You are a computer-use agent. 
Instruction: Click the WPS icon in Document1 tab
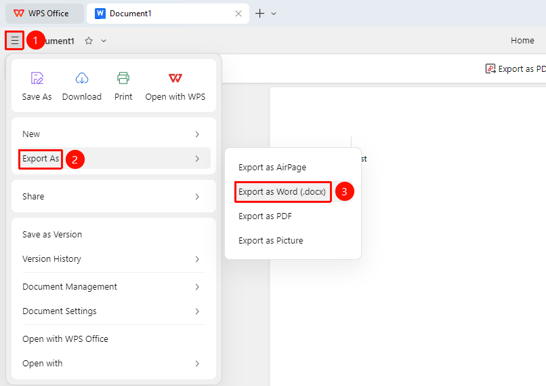pyautogui.click(x=100, y=14)
